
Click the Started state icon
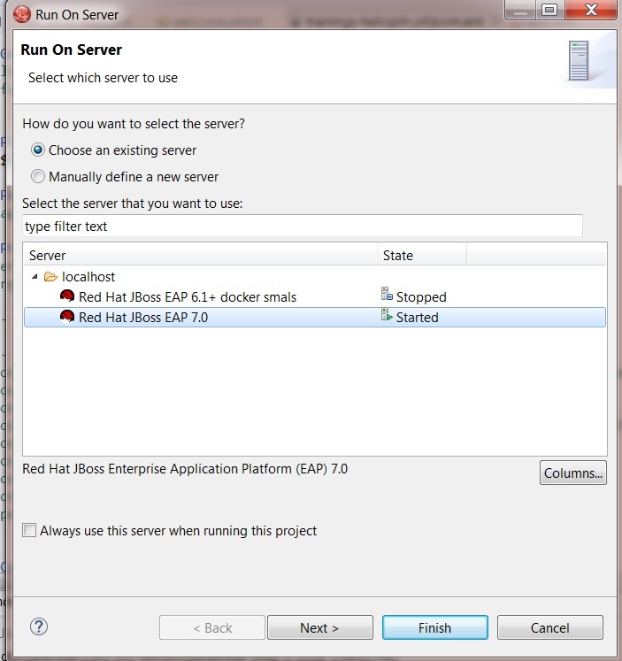[x=387, y=314]
